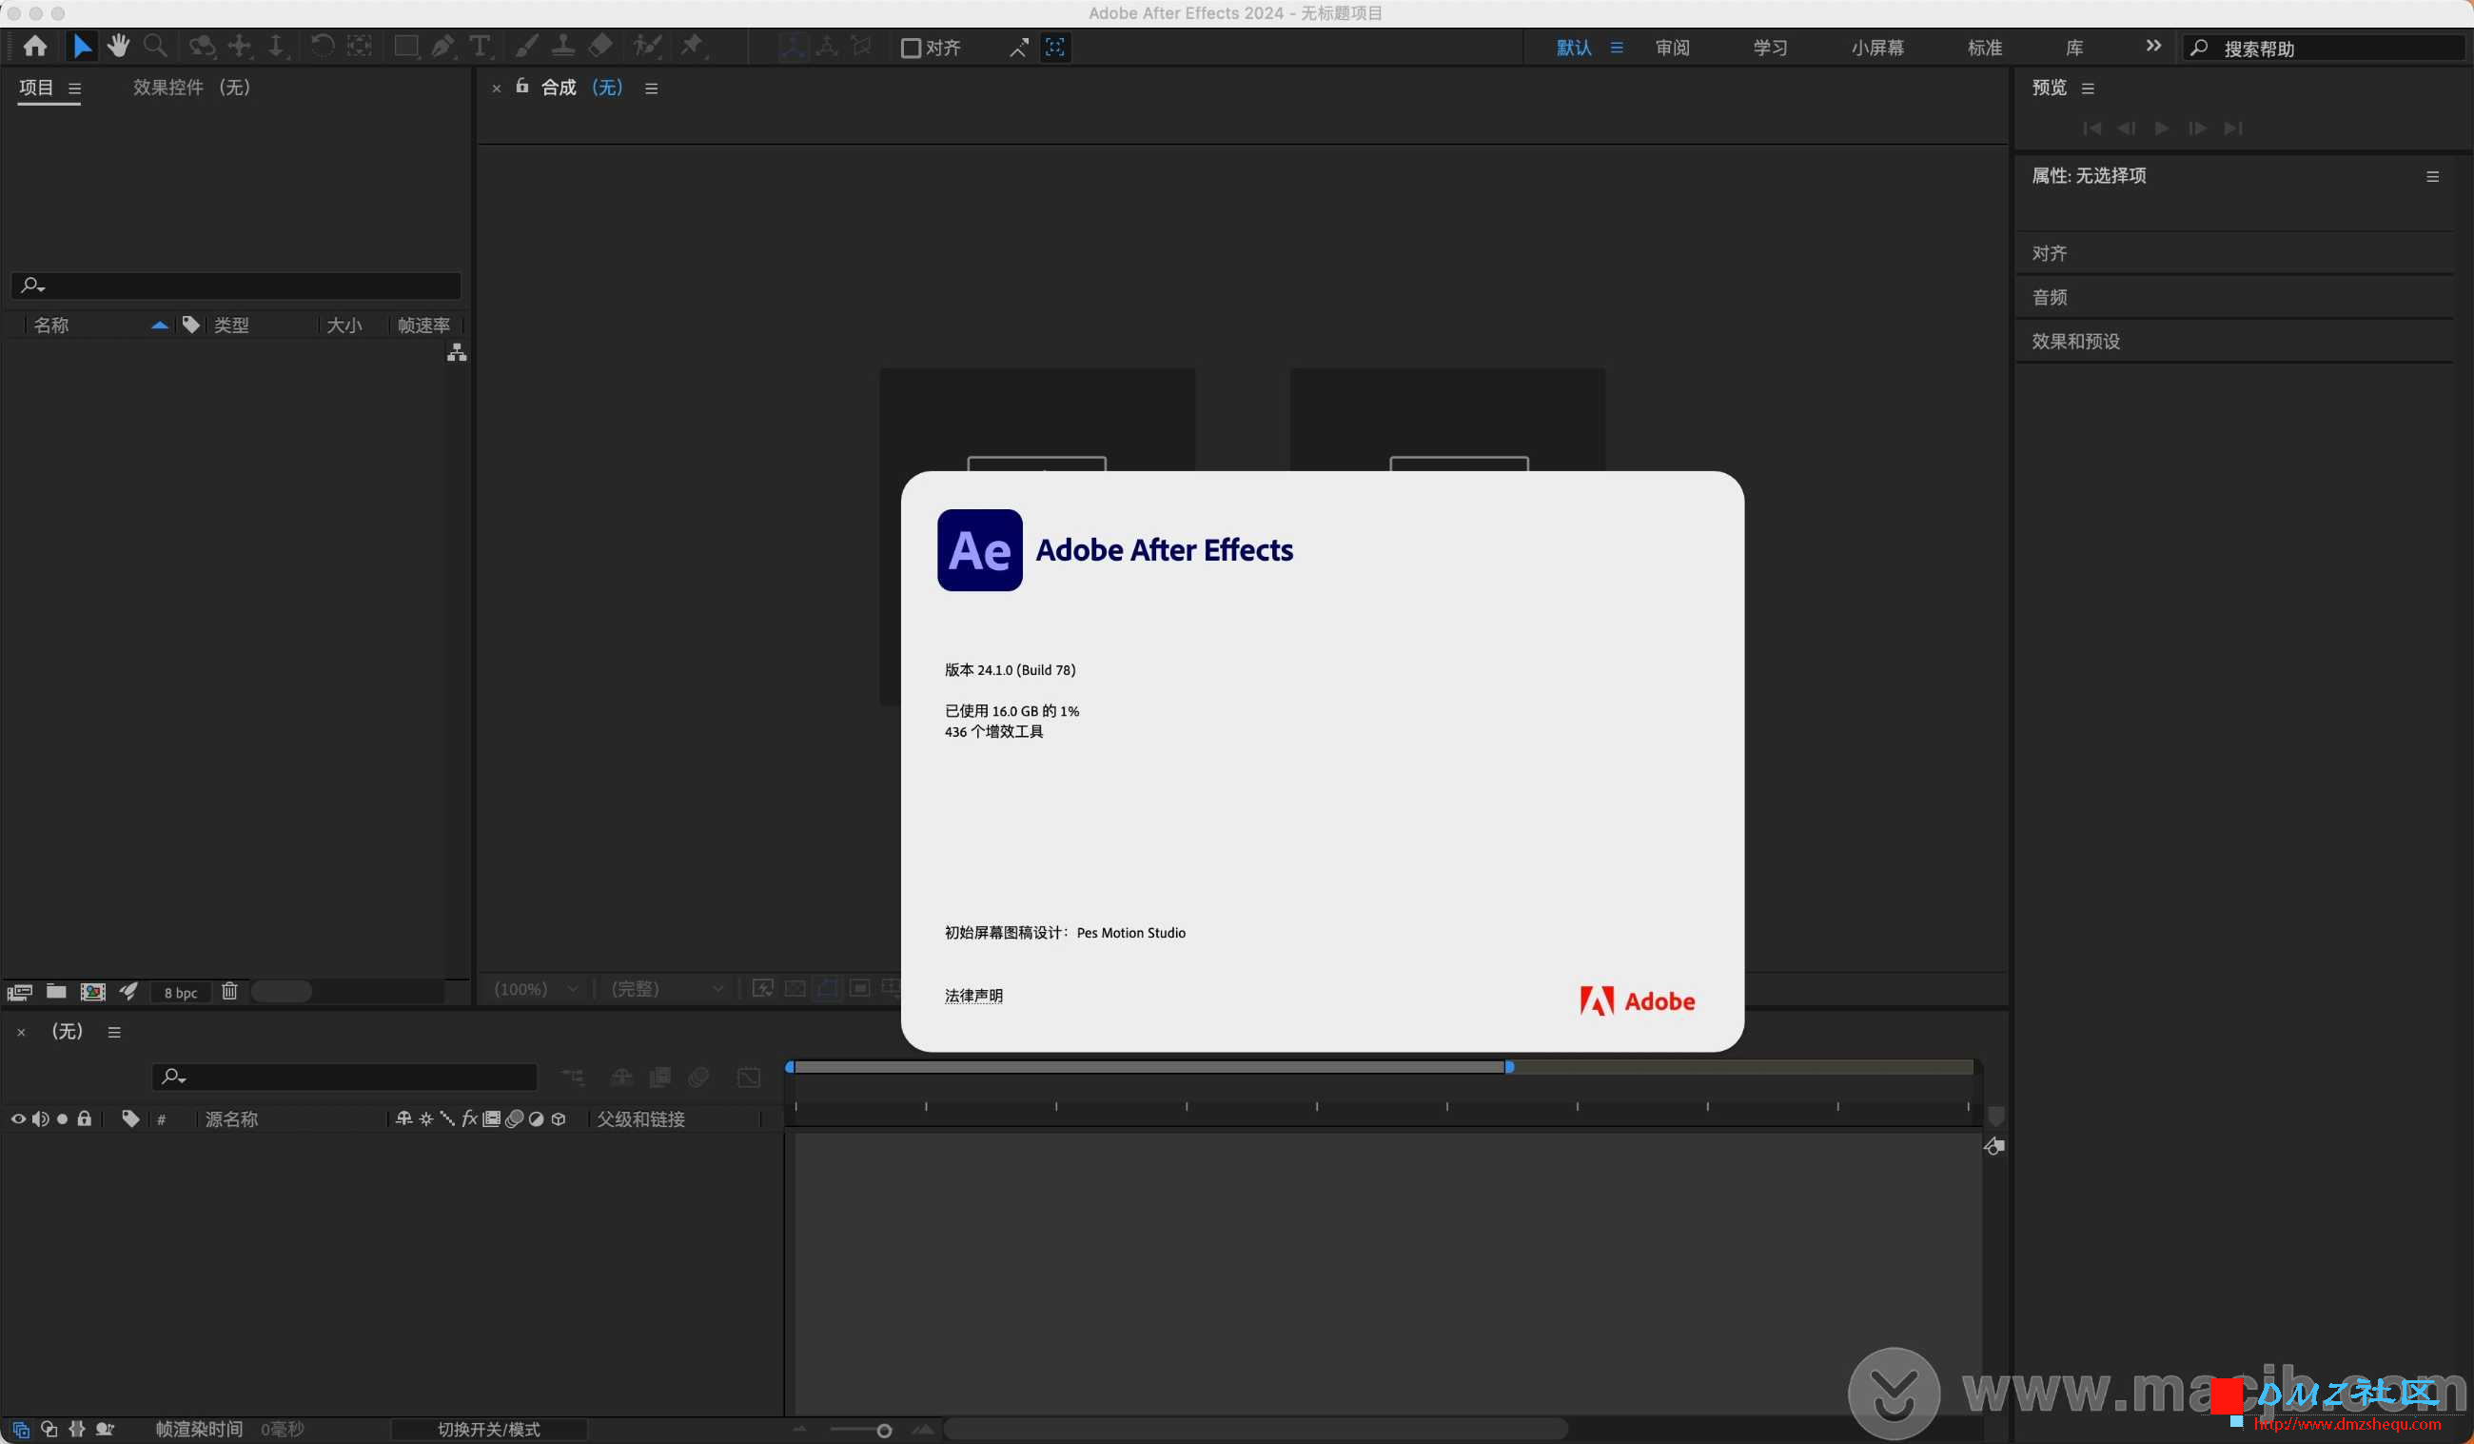Select the Orbit camera tool
This screenshot has width=2474, height=1444.
point(202,47)
